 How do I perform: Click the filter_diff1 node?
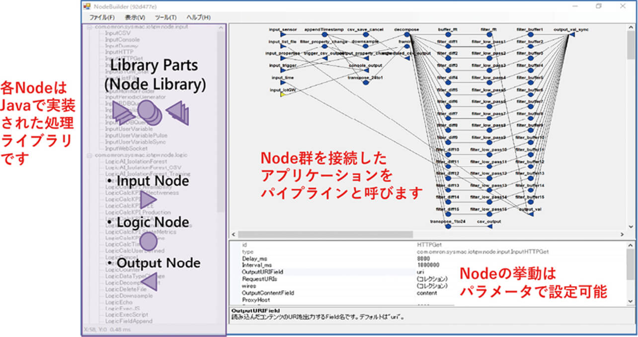[x=448, y=47]
